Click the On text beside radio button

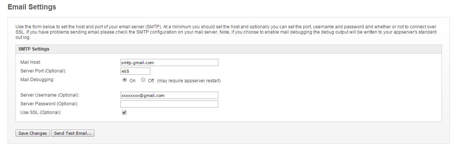pos(133,81)
